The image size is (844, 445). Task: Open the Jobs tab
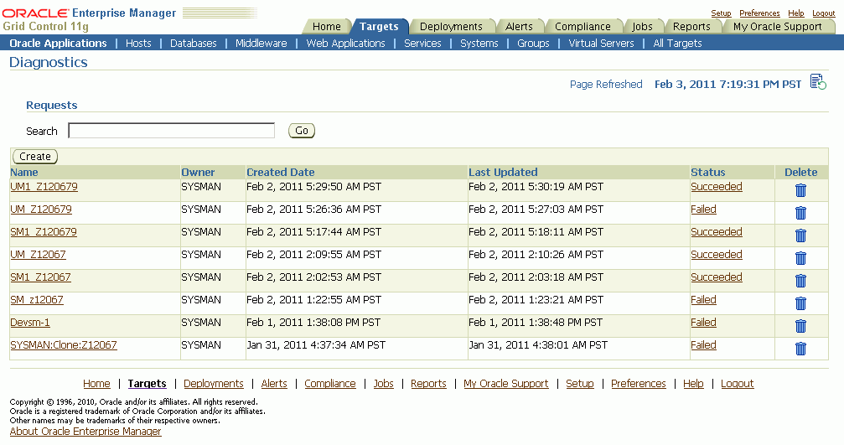pyautogui.click(x=642, y=26)
